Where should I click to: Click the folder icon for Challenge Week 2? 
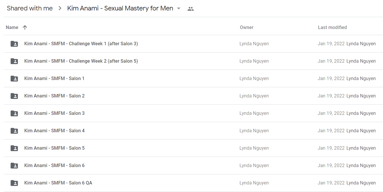tap(14, 61)
